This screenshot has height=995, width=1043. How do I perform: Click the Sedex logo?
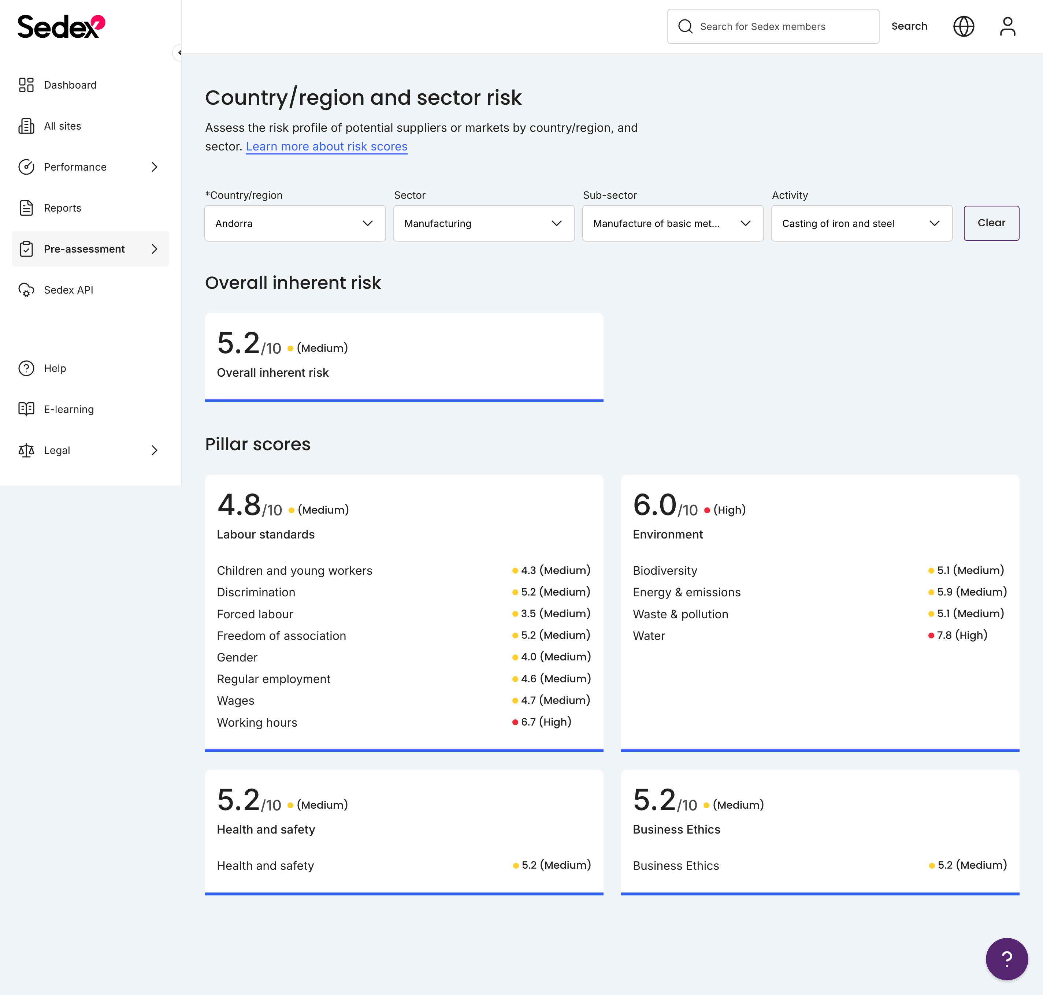click(60, 25)
